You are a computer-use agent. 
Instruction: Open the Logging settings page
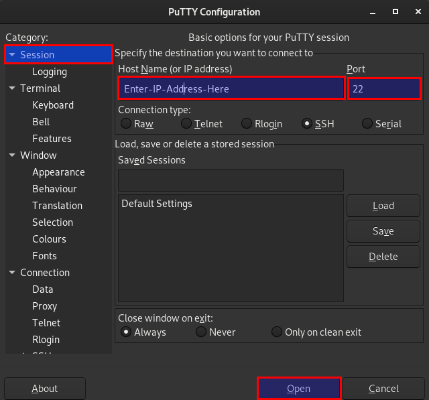[50, 72]
